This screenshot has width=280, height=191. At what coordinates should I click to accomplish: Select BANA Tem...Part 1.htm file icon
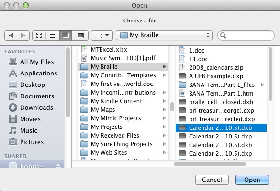[182, 93]
